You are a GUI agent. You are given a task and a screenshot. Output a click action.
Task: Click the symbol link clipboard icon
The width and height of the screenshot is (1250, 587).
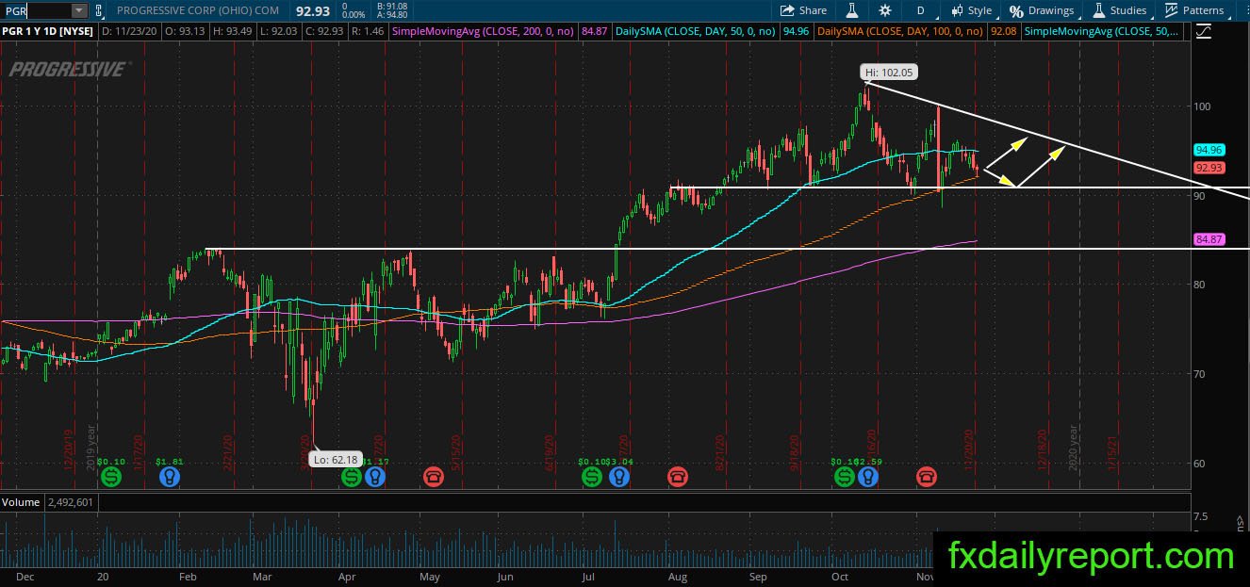click(x=98, y=10)
